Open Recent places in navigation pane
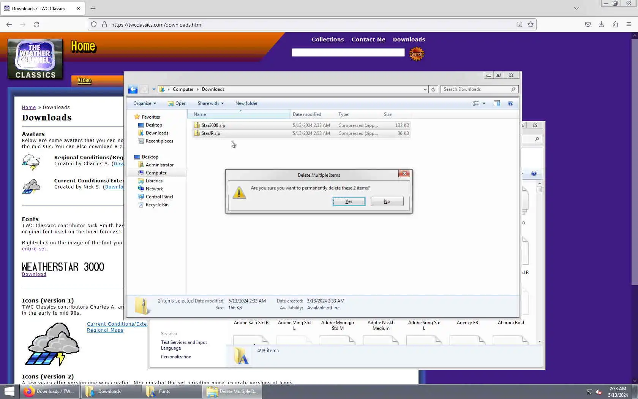638x399 pixels. (x=159, y=141)
